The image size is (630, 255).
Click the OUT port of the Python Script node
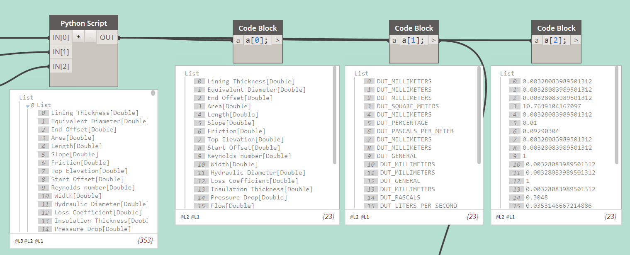107,37
